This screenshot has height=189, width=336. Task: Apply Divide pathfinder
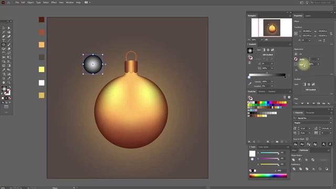[294, 169]
